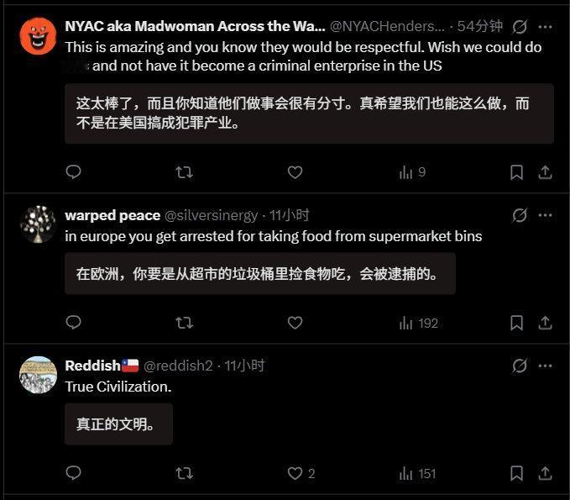This screenshot has height=500, width=570.
Task: Repost warped peace's supermarket bins tweet
Action: coord(185,323)
